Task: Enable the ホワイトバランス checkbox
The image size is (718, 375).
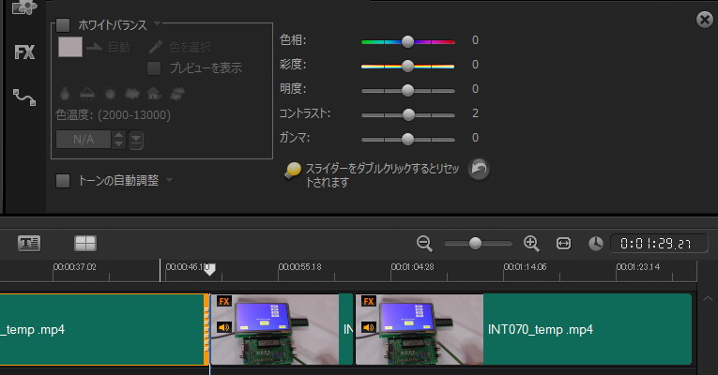Action: click(x=63, y=25)
